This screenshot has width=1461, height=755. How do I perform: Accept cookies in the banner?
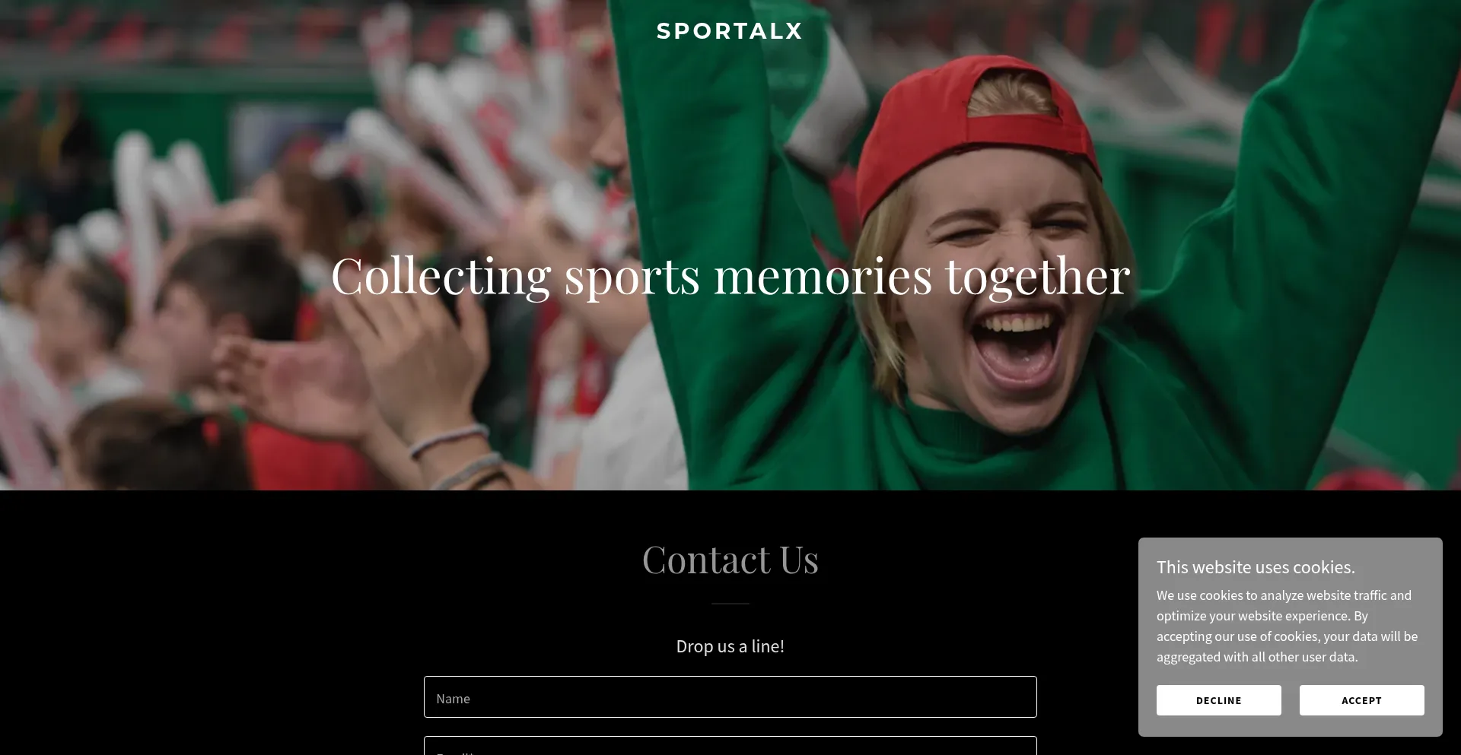1361,700
